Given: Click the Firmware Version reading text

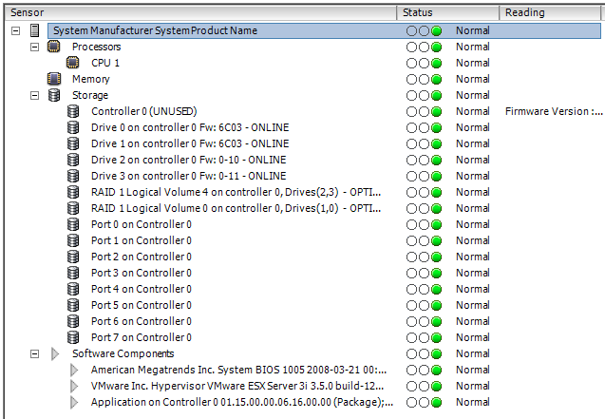Looking at the screenshot, I should (554, 111).
